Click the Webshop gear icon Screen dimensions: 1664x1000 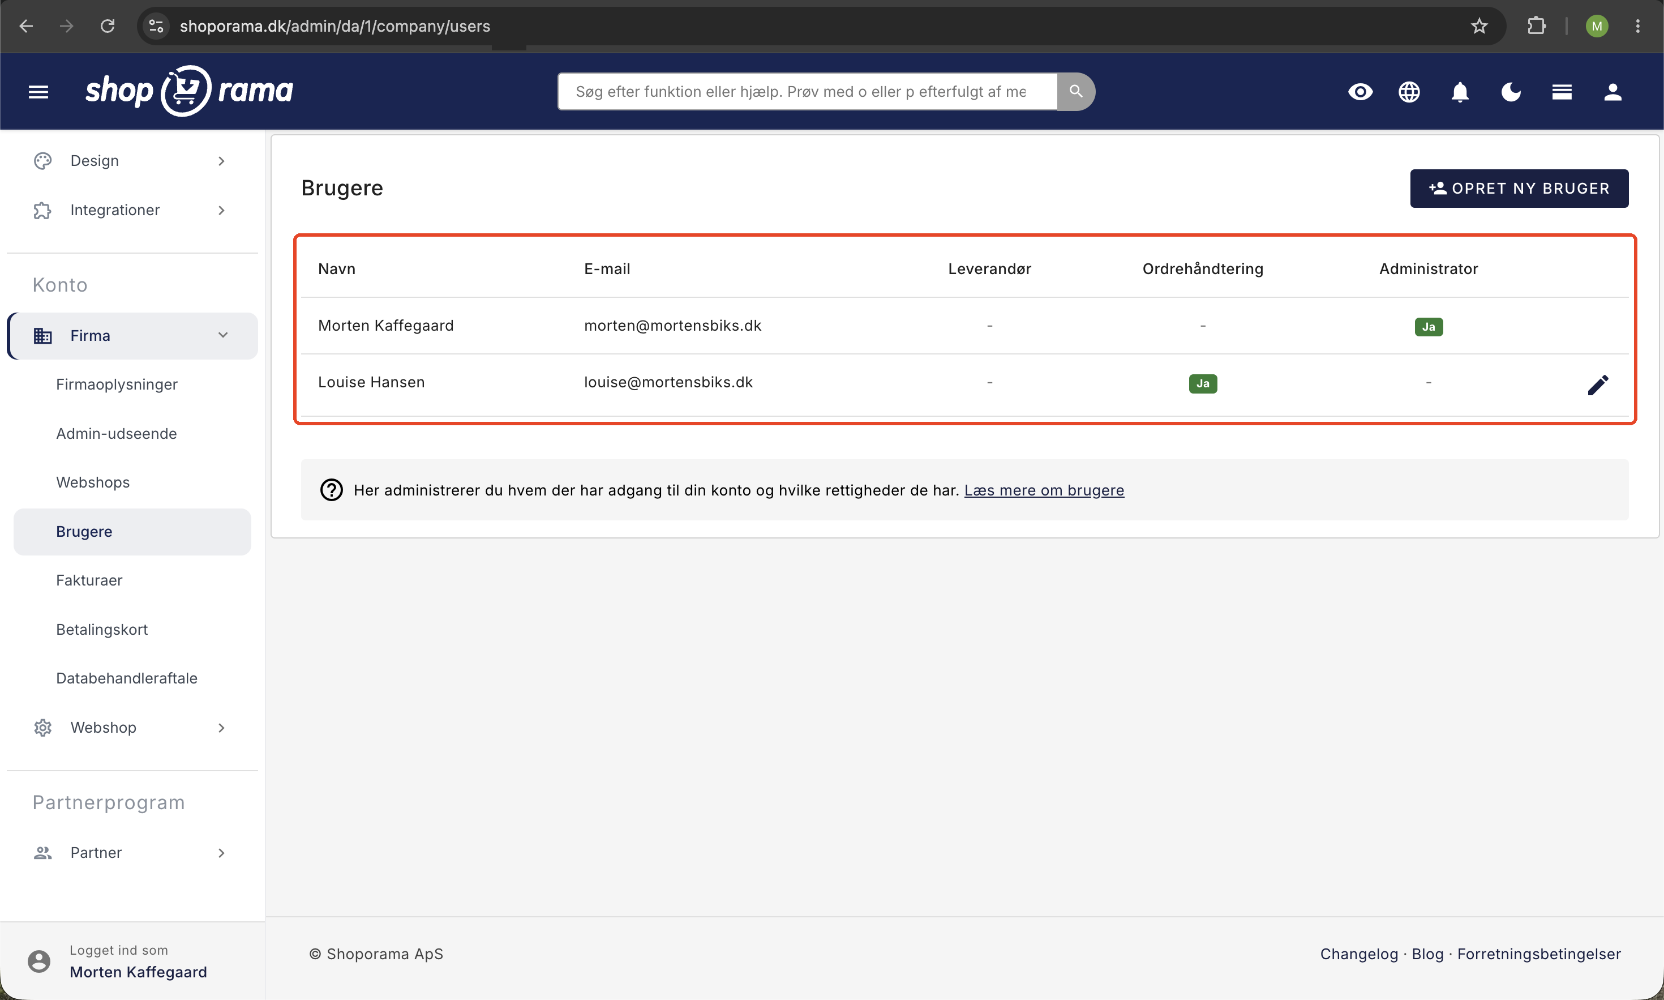(42, 728)
